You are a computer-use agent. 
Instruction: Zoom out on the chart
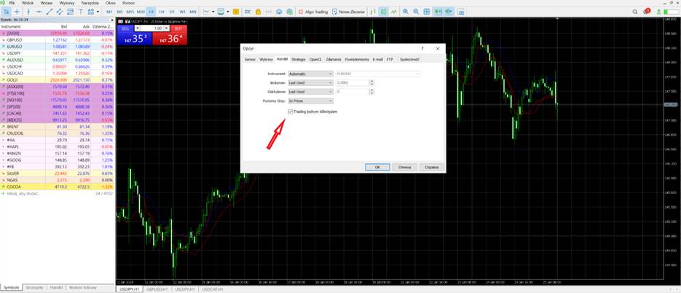(x=416, y=12)
